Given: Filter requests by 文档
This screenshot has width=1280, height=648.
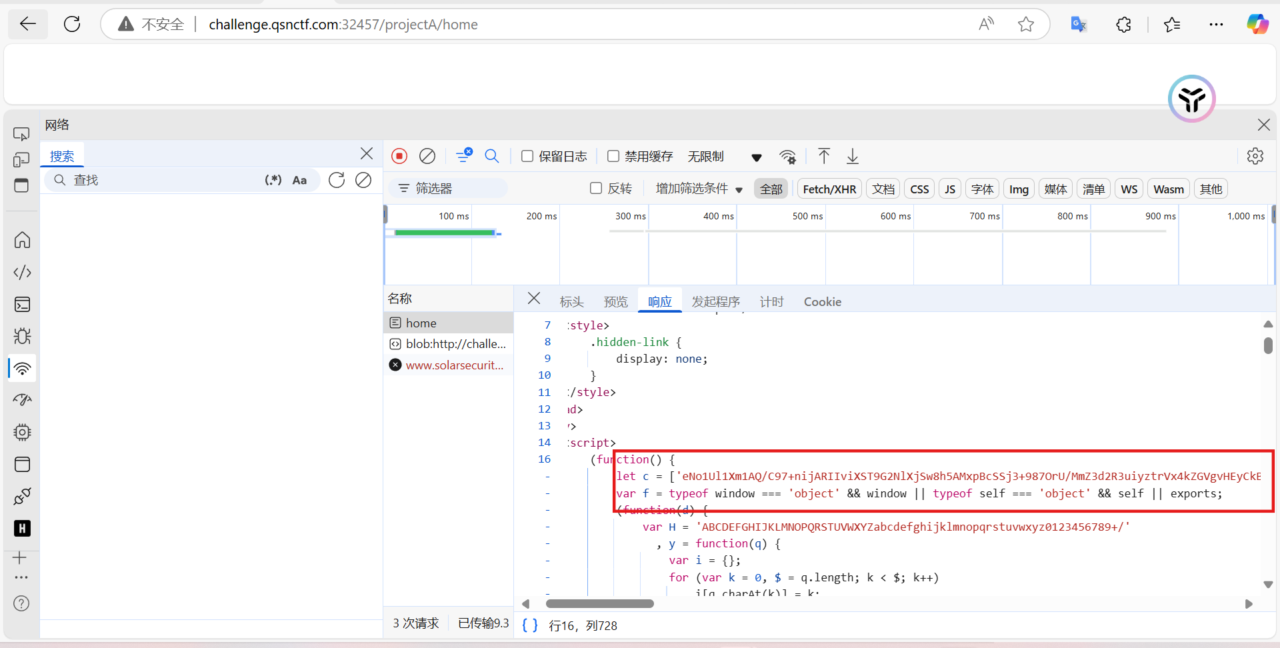Looking at the screenshot, I should click(x=883, y=189).
